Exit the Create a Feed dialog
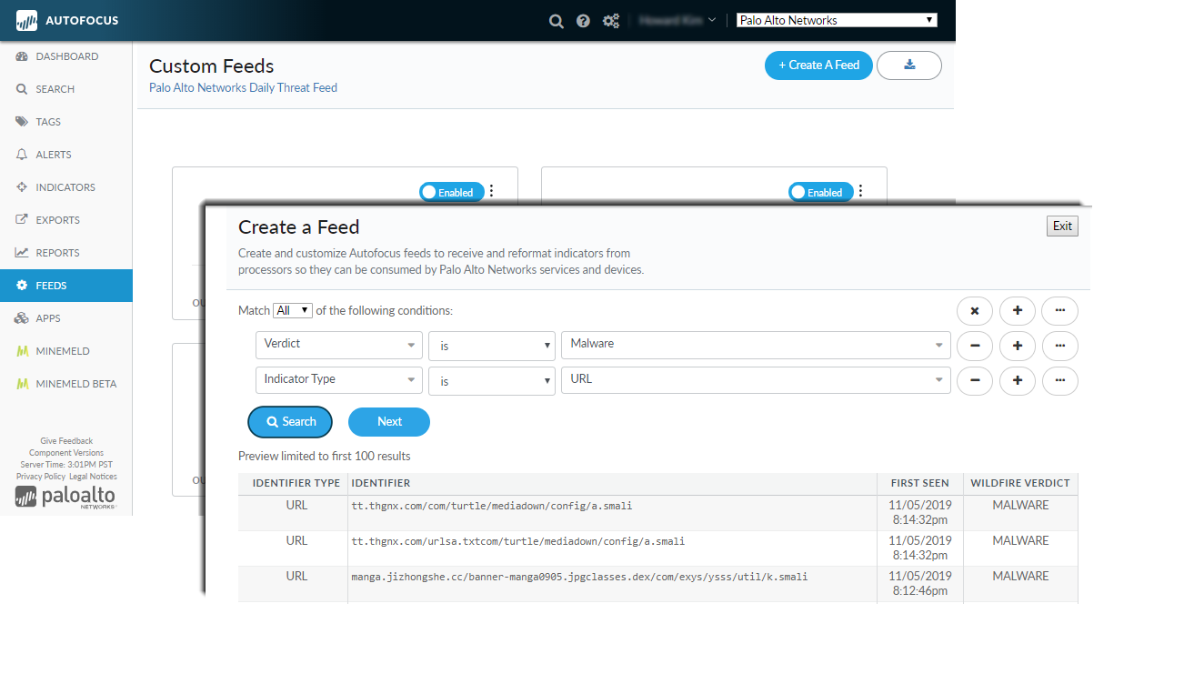Image resolution: width=1194 pixels, height=674 pixels. tap(1061, 226)
